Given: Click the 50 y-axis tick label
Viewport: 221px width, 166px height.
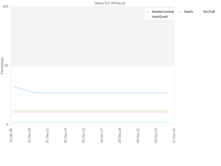Looking at the screenshot, I should click(6, 66).
